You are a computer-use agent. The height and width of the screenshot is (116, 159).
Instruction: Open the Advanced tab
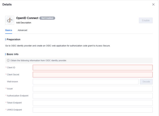[22, 30]
